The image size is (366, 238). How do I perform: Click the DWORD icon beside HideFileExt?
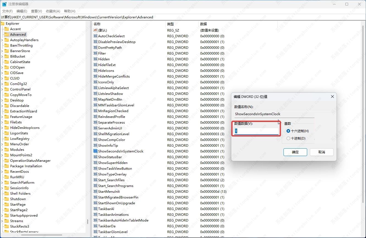click(95, 65)
